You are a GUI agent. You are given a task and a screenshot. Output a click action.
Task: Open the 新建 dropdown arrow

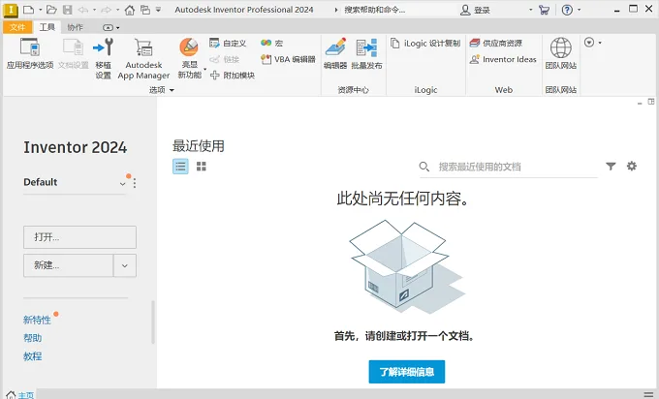pos(125,265)
